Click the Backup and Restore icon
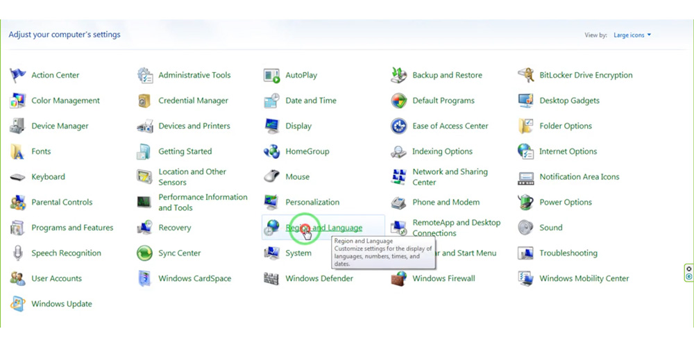The width and height of the screenshot is (694, 347). [x=398, y=75]
